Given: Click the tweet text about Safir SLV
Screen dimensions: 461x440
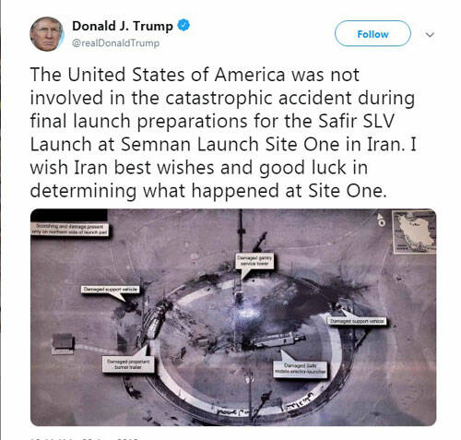Looking at the screenshot, I should (x=223, y=133).
